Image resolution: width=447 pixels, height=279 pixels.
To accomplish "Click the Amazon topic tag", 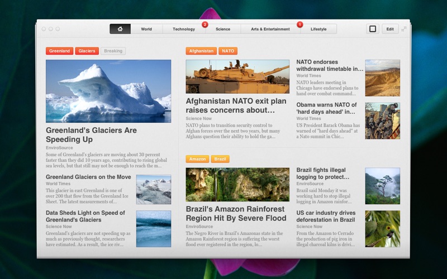I will coord(197,159).
